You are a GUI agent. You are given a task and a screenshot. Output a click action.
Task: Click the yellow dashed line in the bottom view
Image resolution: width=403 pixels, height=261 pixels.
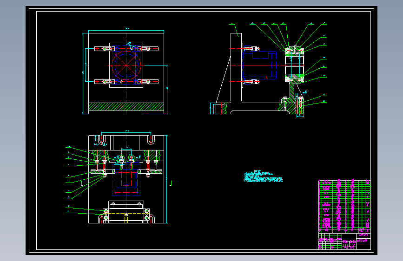tap(126, 214)
